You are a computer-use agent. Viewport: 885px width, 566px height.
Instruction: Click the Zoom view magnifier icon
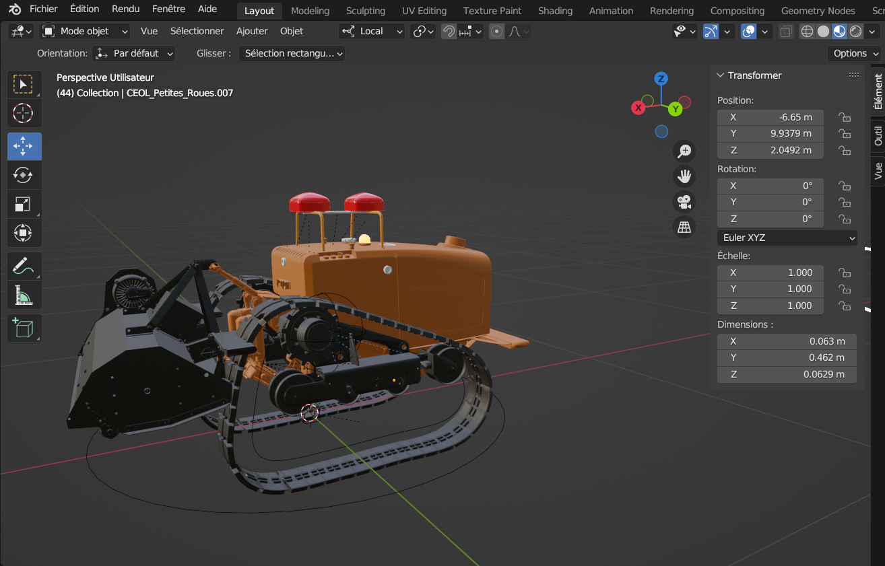point(684,151)
